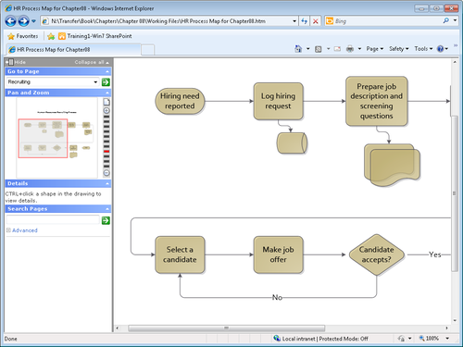Select the Make job offer shape
Screen dimensions: 463x347
tap(278, 254)
